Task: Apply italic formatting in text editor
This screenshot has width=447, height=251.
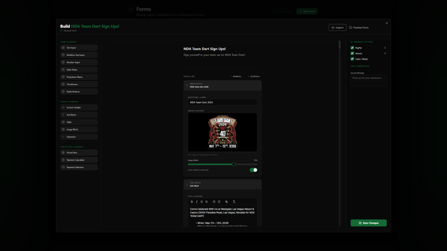Action: coord(197,202)
